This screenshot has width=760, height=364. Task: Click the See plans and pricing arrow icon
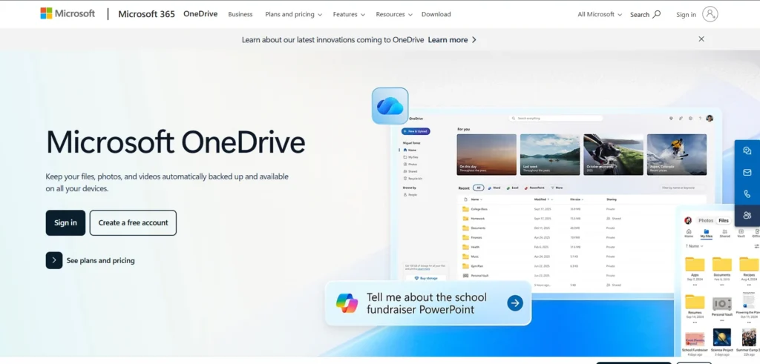[53, 260]
